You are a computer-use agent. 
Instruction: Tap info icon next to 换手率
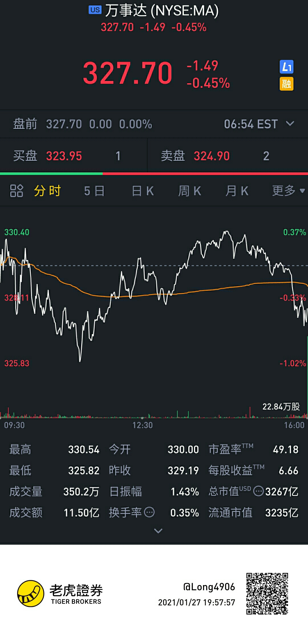[149, 512]
